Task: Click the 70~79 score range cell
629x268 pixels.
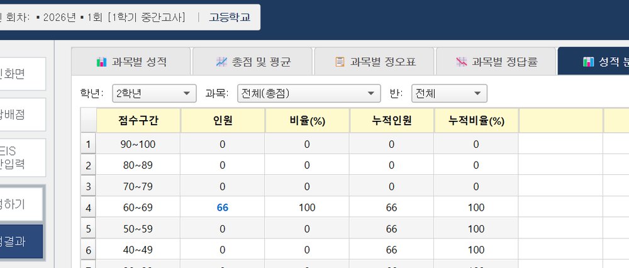Action: coord(138,186)
